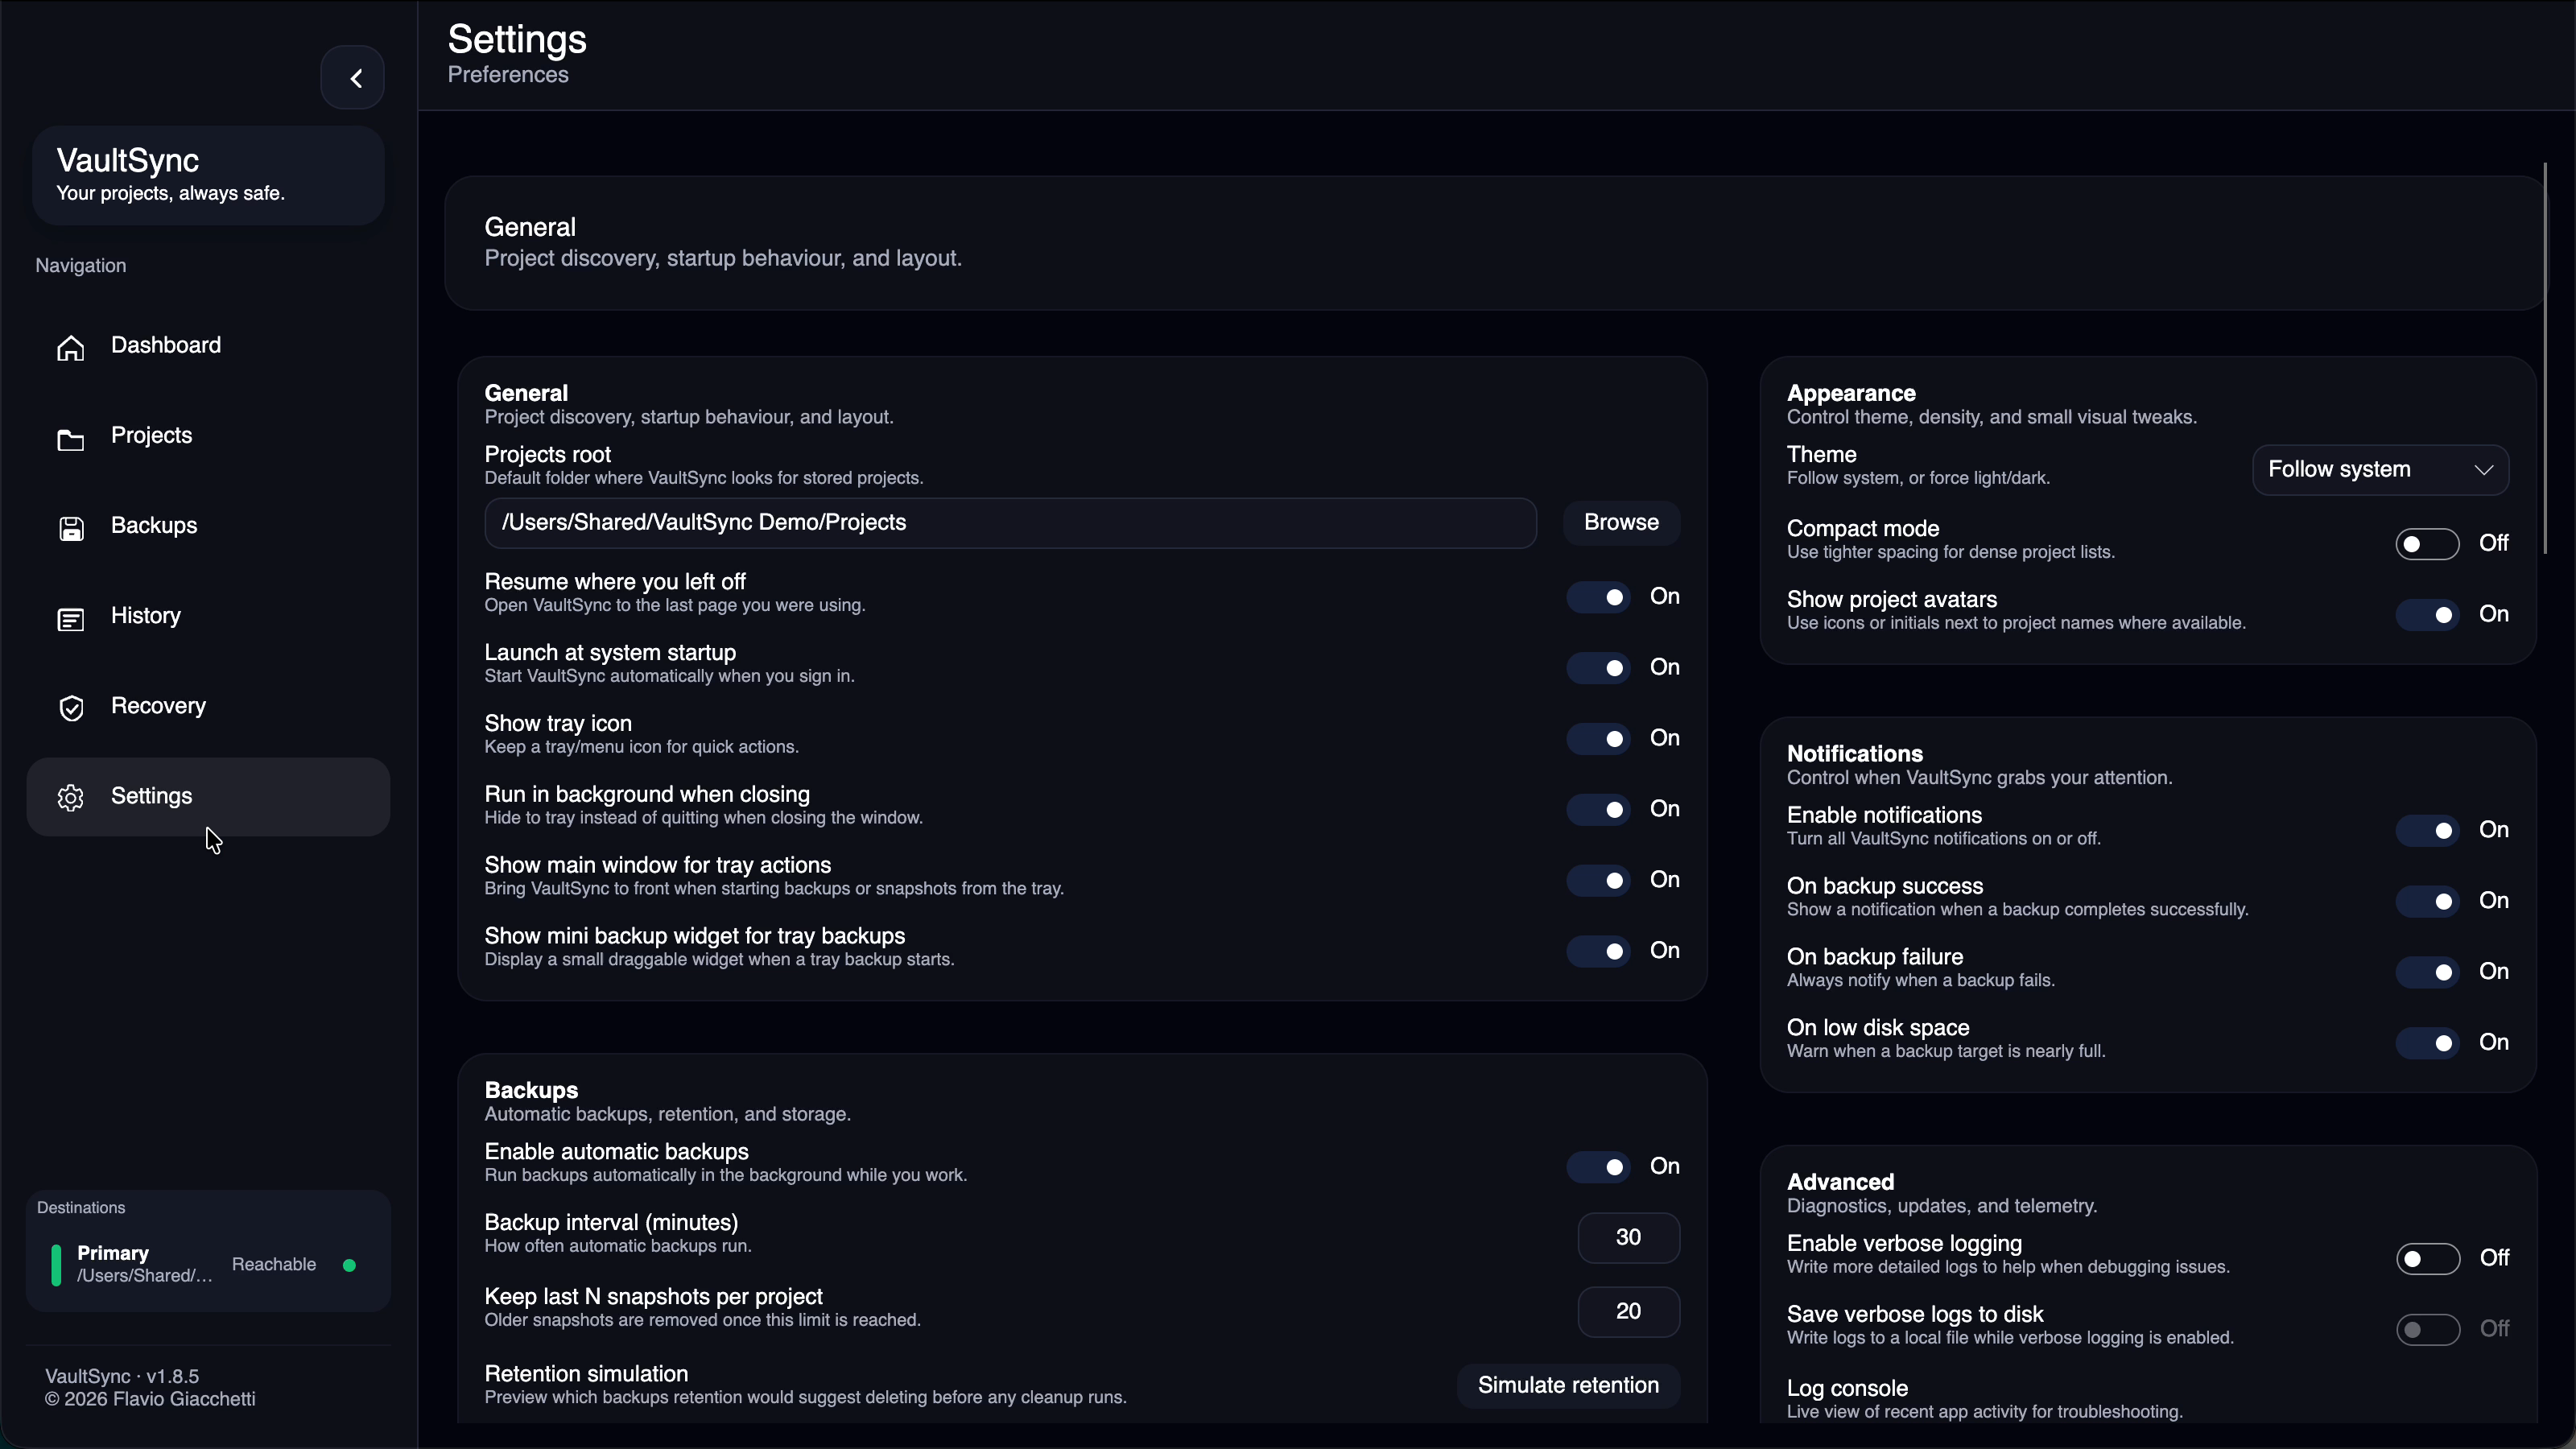Click the Recovery shield icon
The image size is (2576, 1449).
tap(71, 708)
